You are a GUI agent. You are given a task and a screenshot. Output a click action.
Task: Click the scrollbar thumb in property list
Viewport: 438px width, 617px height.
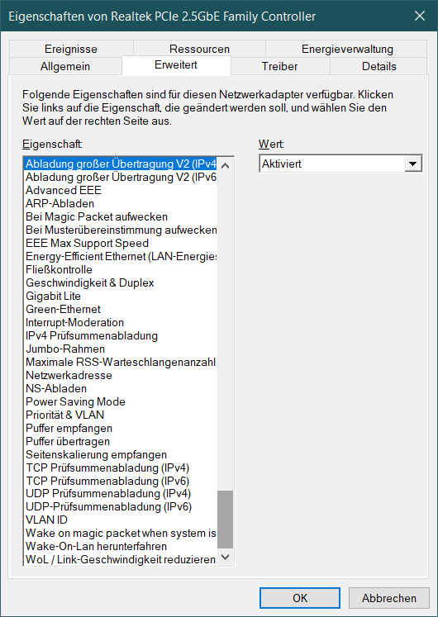(226, 519)
